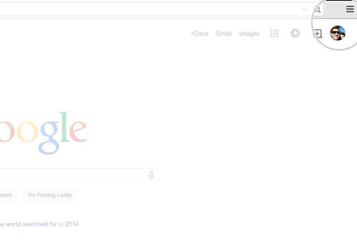Viewport: 357px width, 246px height.
Task: Click the blue 'g' in the Google logo
Action: coord(49,138)
